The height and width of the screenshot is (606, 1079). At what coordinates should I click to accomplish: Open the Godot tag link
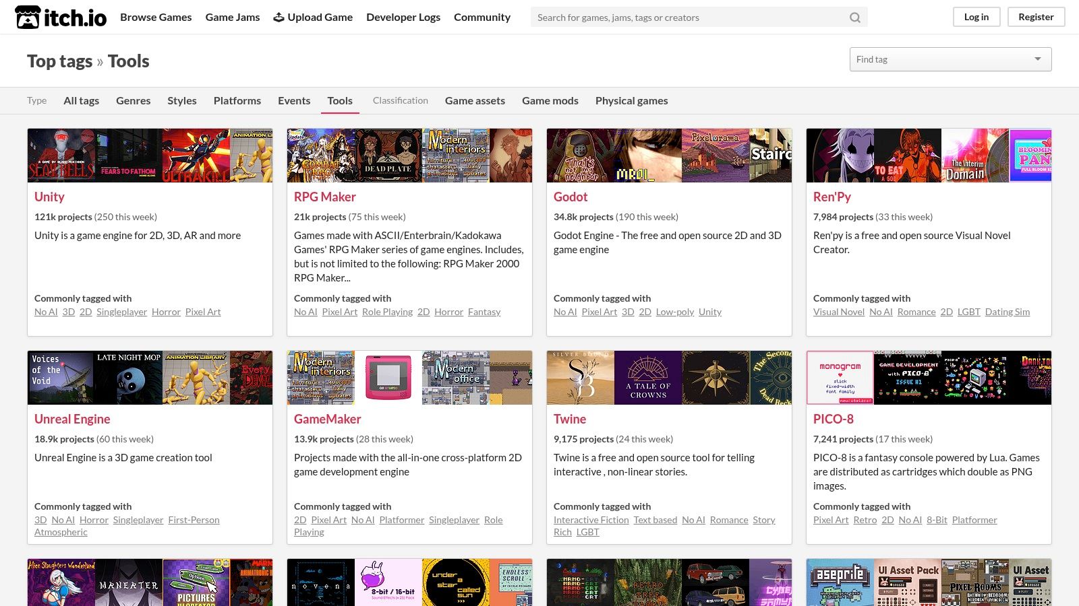point(571,197)
